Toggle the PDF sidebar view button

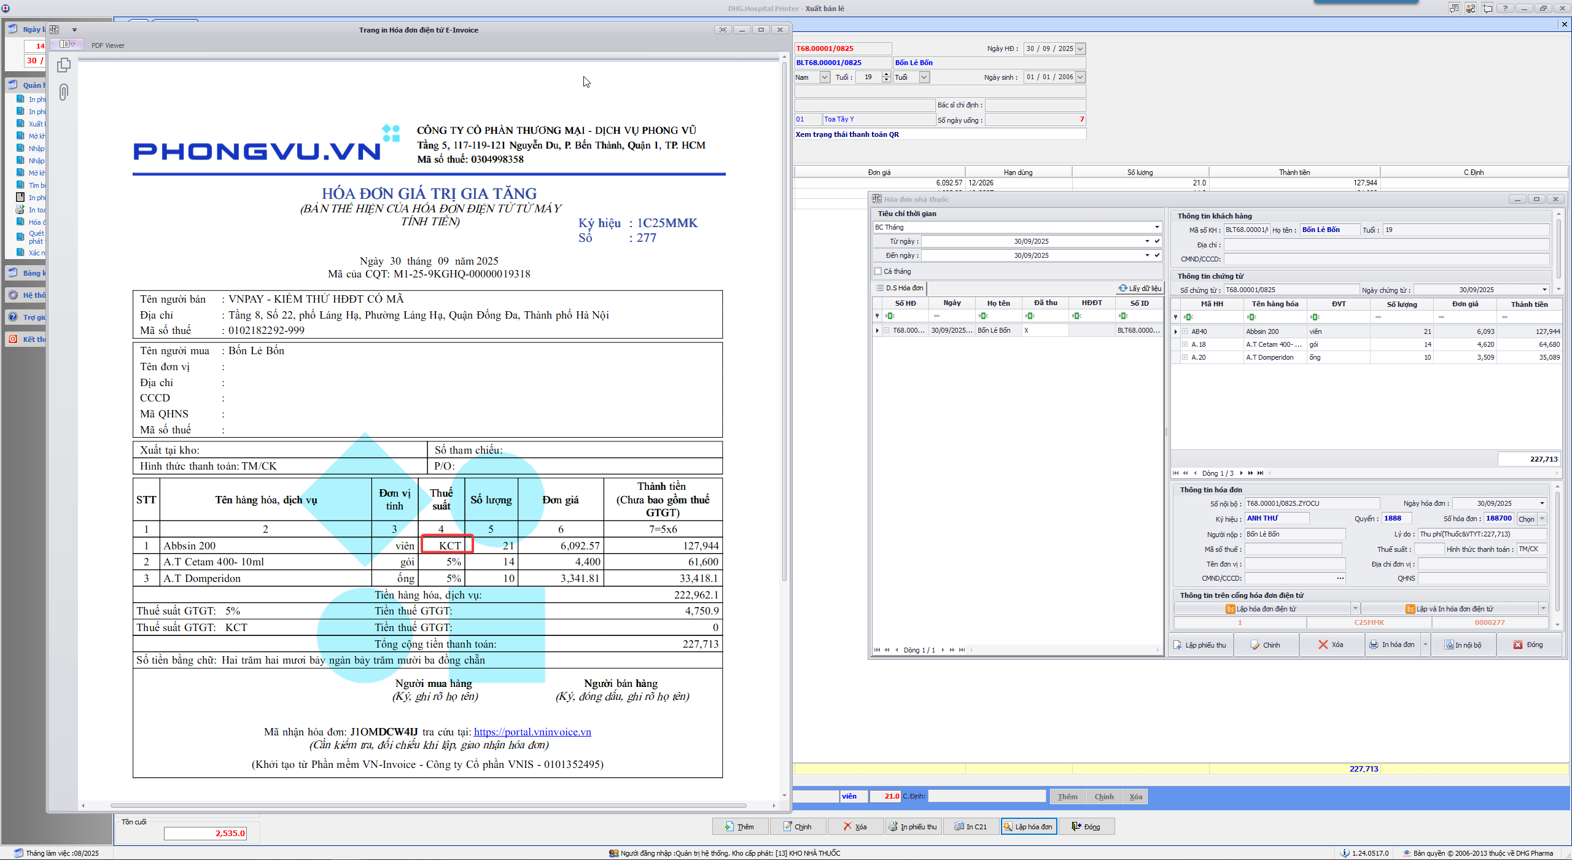pos(66,44)
